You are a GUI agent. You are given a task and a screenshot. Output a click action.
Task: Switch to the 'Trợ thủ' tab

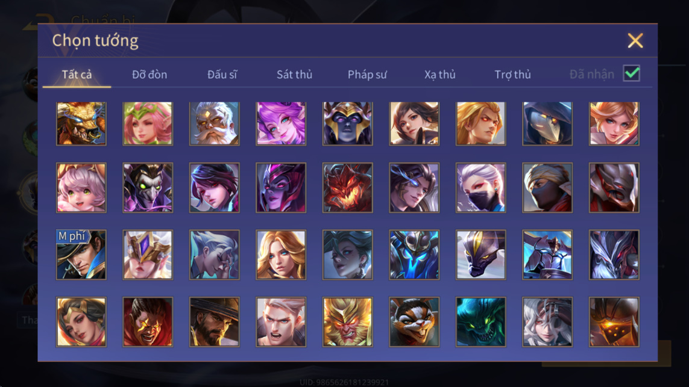pos(513,75)
